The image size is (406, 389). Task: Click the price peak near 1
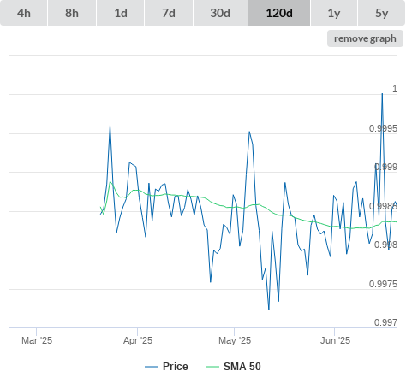382,94
